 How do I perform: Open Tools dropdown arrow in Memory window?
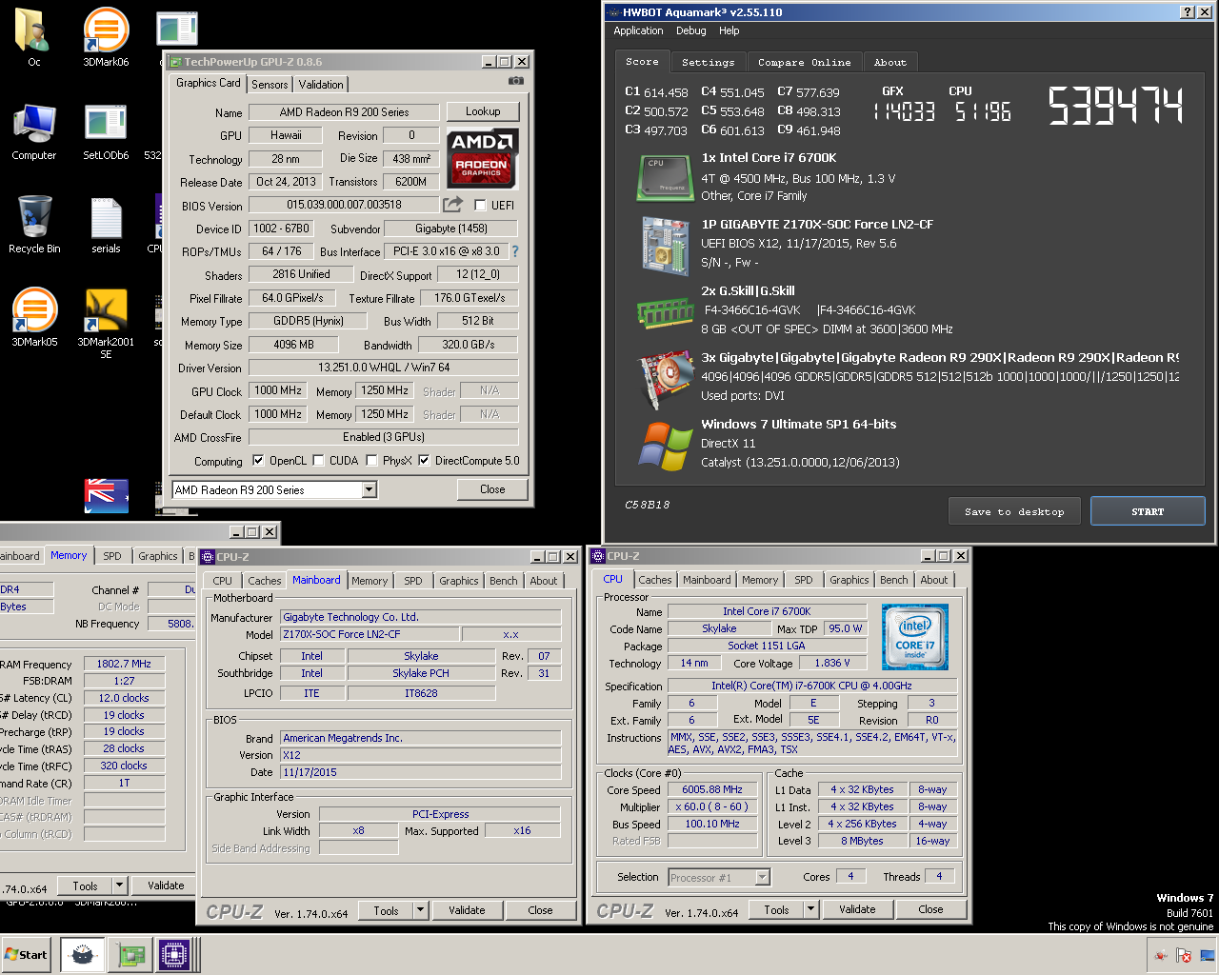click(119, 885)
